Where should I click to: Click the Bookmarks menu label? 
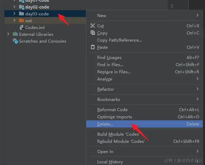tap(108, 100)
